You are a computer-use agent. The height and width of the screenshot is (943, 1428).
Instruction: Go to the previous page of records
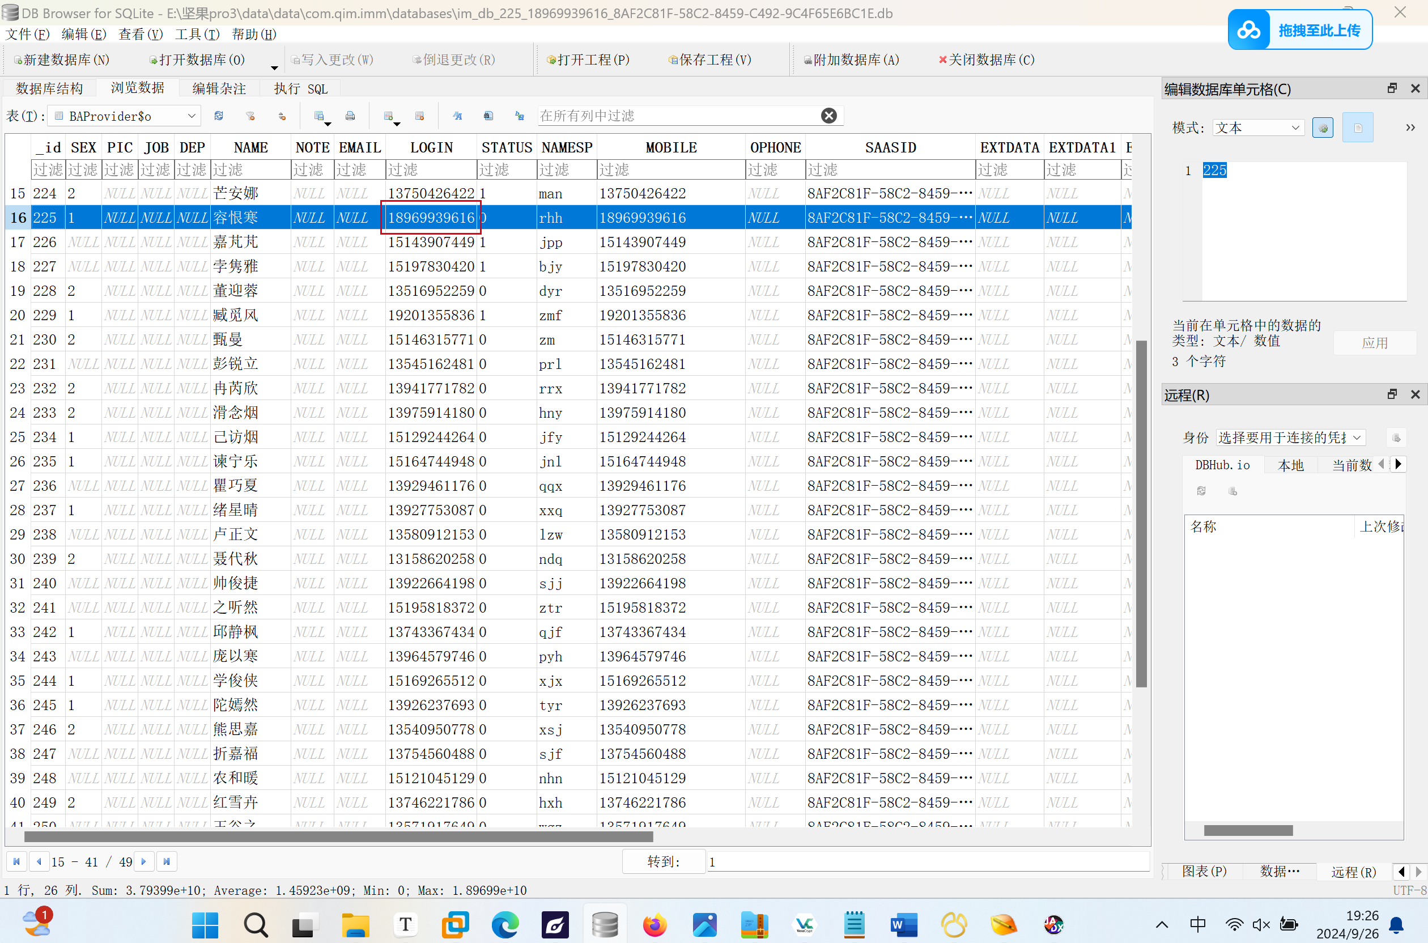point(39,861)
